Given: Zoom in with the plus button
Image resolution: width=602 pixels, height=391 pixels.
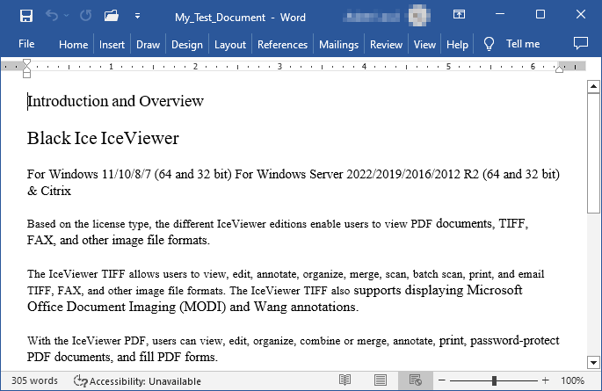Looking at the screenshot, I should point(546,380).
